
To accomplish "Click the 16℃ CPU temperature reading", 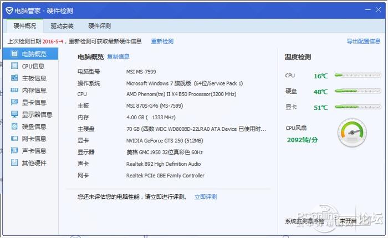I will click(321, 76).
